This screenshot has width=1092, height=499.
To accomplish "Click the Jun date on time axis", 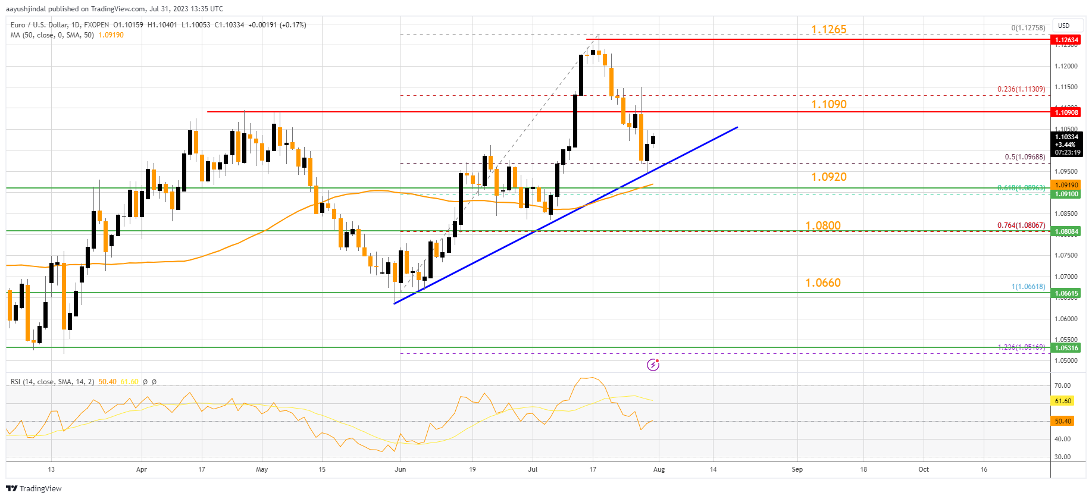I will 400,469.
